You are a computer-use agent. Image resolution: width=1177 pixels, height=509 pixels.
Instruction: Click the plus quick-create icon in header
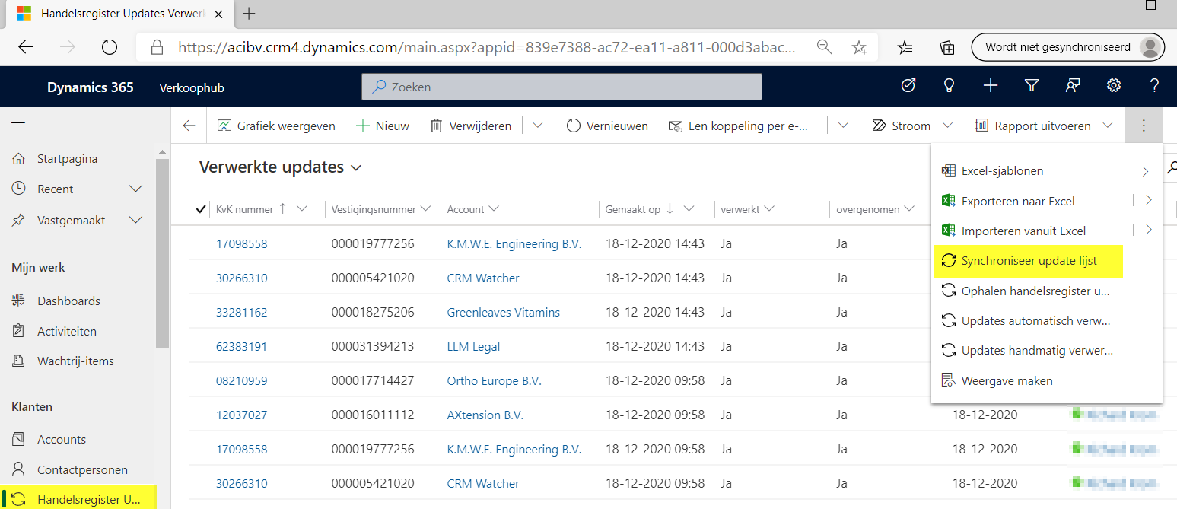(990, 86)
